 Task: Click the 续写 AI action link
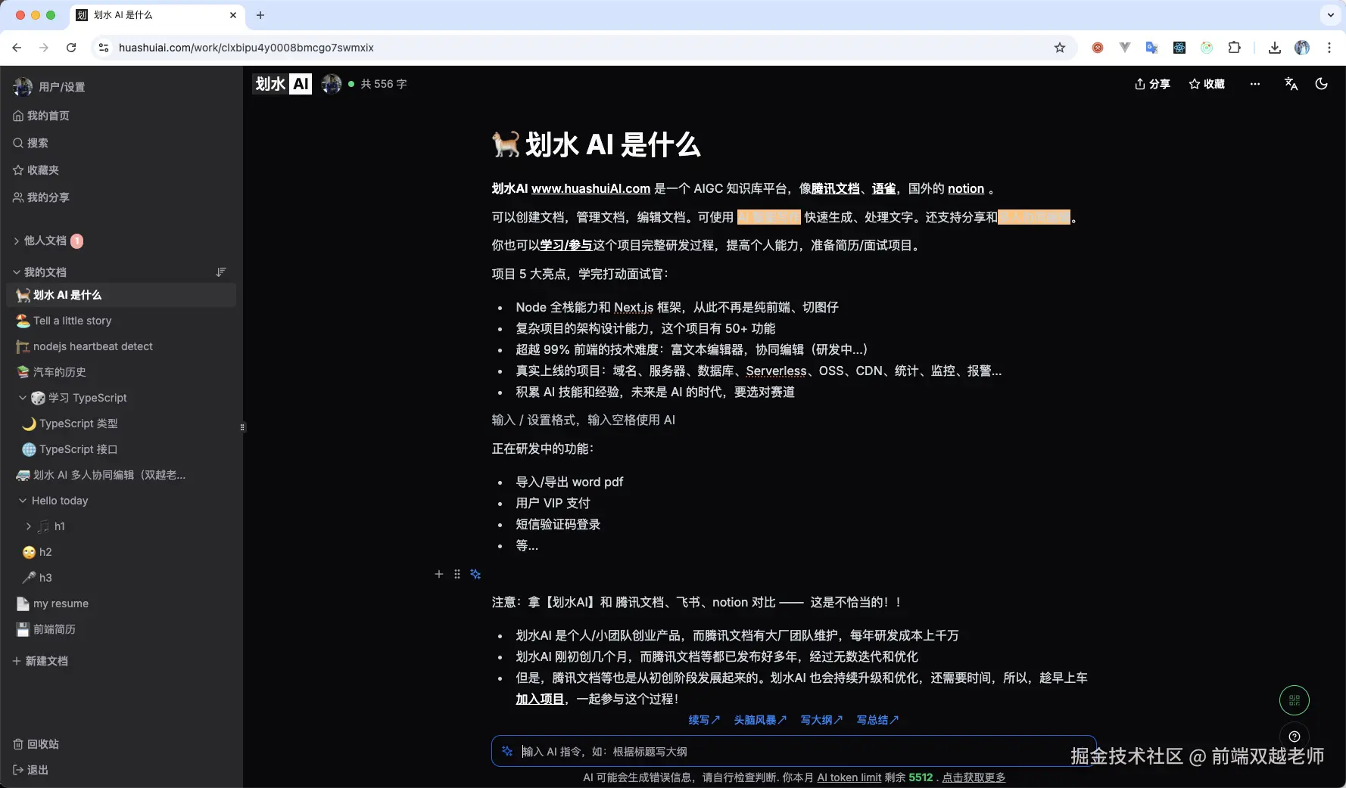tap(703, 720)
